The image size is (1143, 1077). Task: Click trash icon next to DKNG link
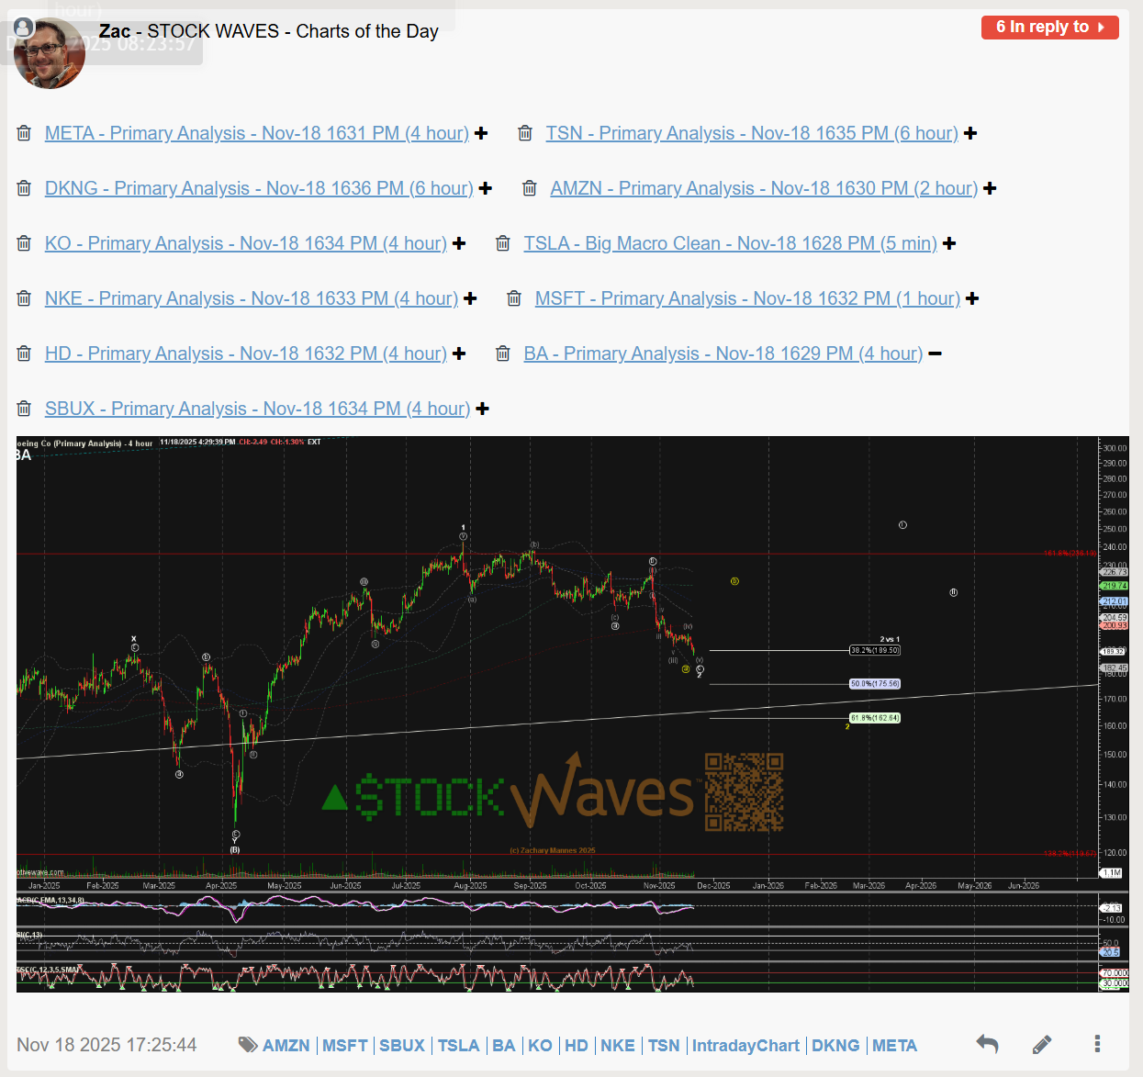(25, 188)
